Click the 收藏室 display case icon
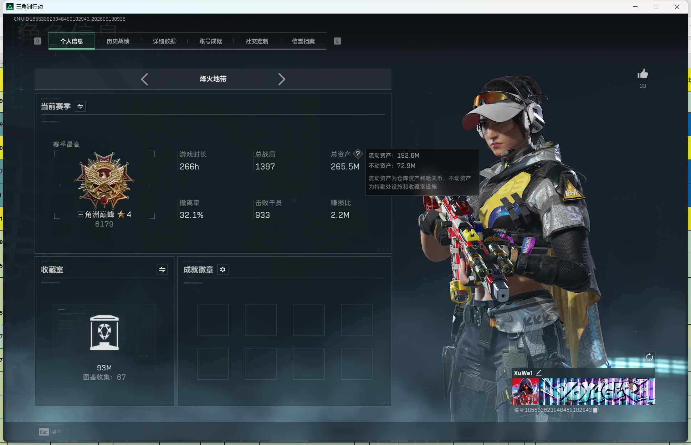Viewport: 691px width, 445px height. (x=104, y=333)
